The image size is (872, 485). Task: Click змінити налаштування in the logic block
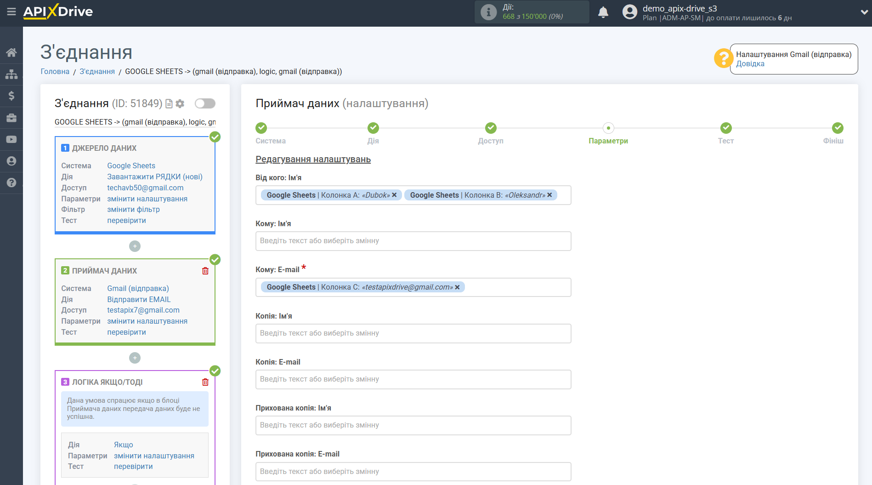154,456
